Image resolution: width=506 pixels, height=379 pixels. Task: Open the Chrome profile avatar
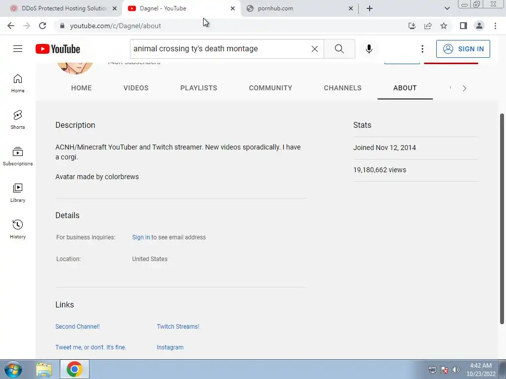pyautogui.click(x=479, y=26)
